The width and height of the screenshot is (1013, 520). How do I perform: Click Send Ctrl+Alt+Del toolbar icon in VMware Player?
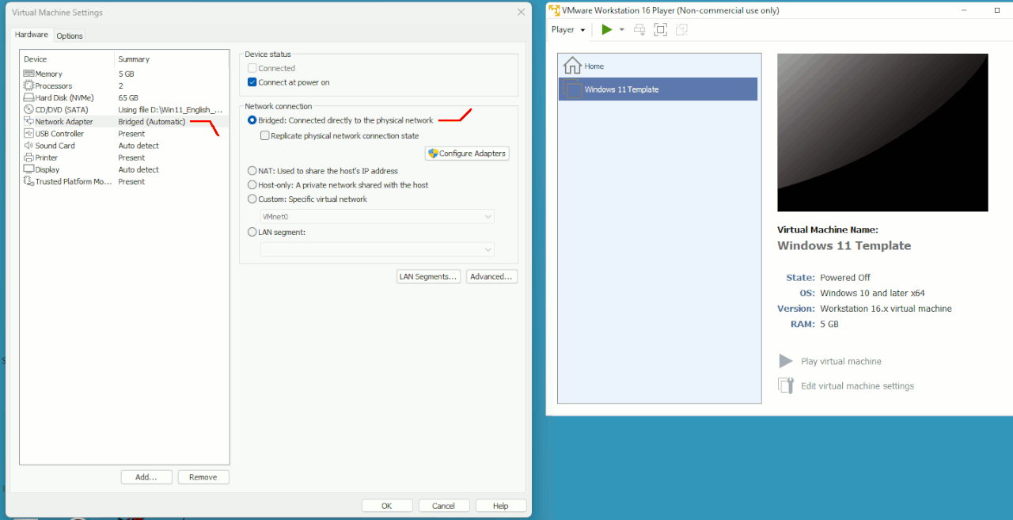[x=639, y=29]
